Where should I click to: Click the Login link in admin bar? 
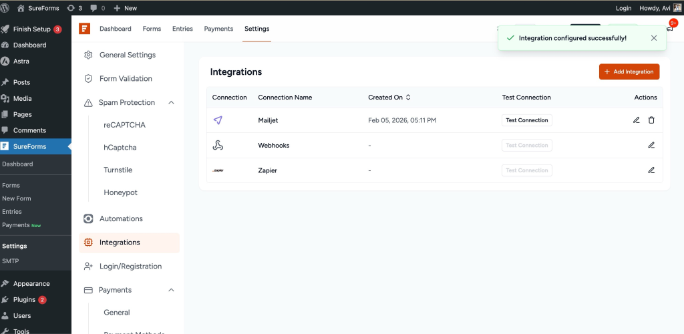click(x=623, y=8)
